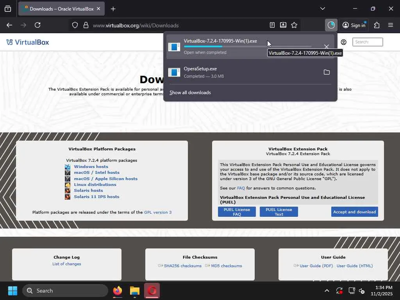This screenshot has height=300, width=400.
Task: Open Opera from the taskbar
Action: pos(152,291)
